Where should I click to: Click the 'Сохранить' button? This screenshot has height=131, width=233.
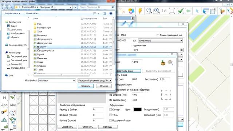click(x=67, y=127)
